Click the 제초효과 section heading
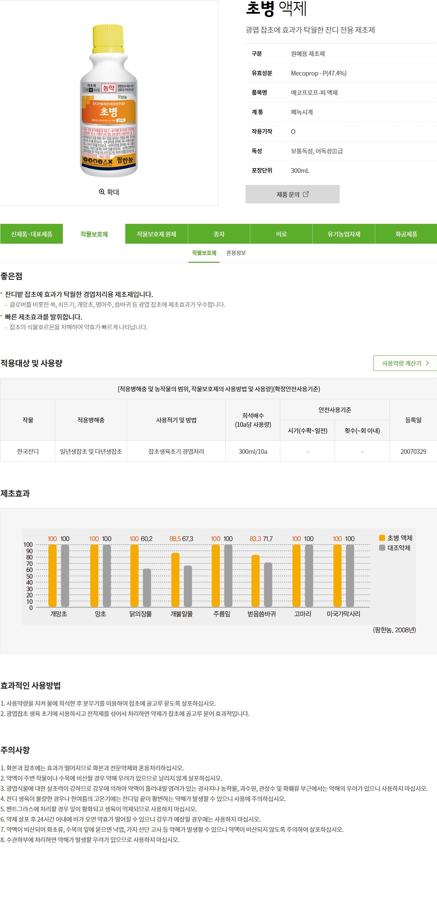 (x=15, y=494)
